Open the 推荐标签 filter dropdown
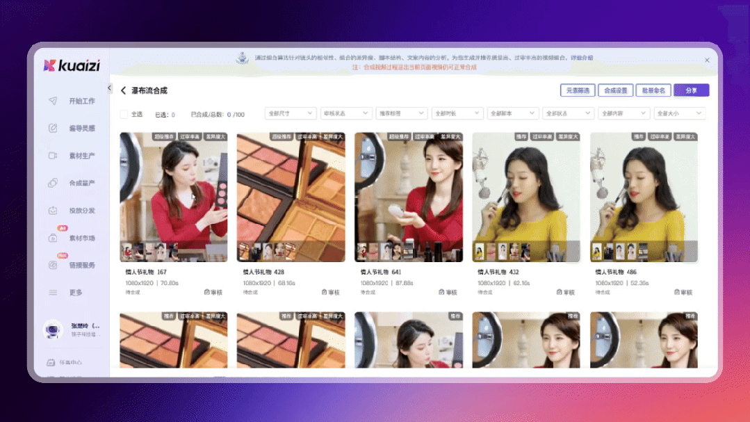The image size is (750, 422). [x=402, y=113]
